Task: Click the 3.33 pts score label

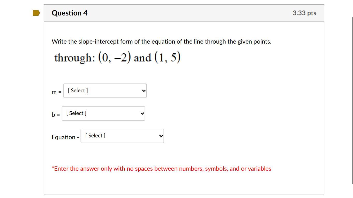Action: (x=304, y=13)
